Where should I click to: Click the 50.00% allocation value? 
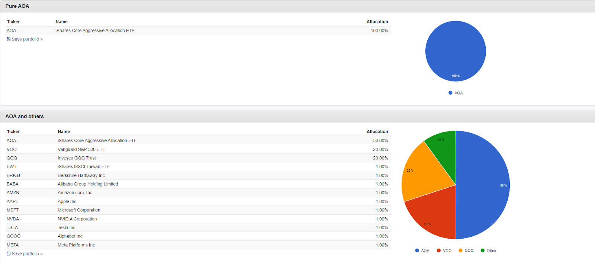pos(380,140)
